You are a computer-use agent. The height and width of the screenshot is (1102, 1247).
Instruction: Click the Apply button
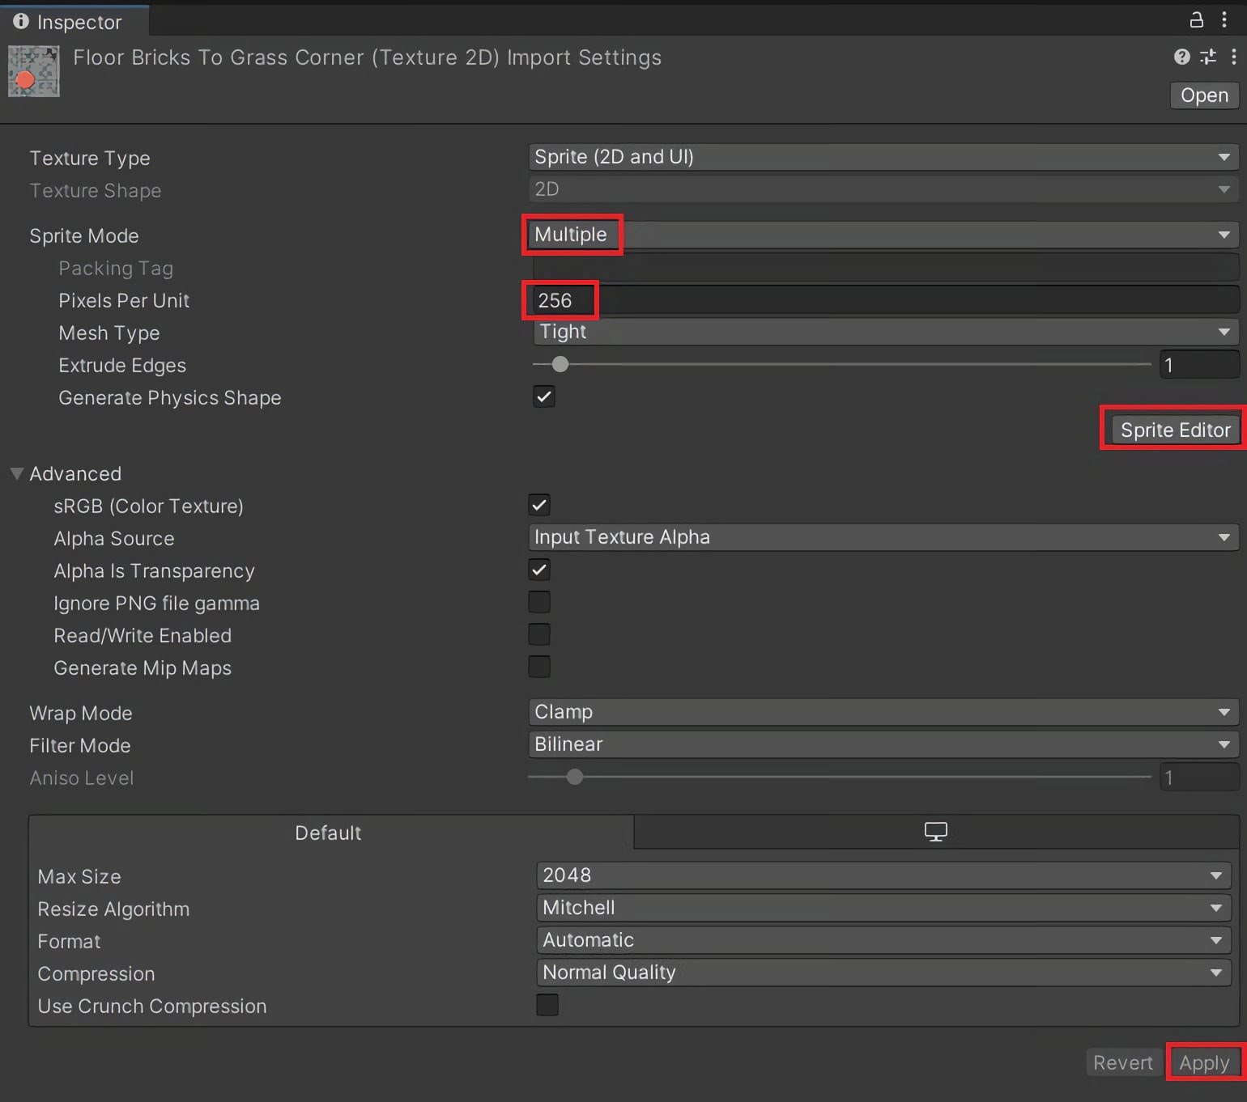click(x=1204, y=1062)
